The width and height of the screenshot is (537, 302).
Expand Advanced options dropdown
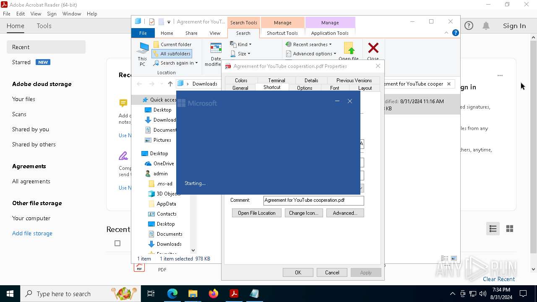pos(311,54)
